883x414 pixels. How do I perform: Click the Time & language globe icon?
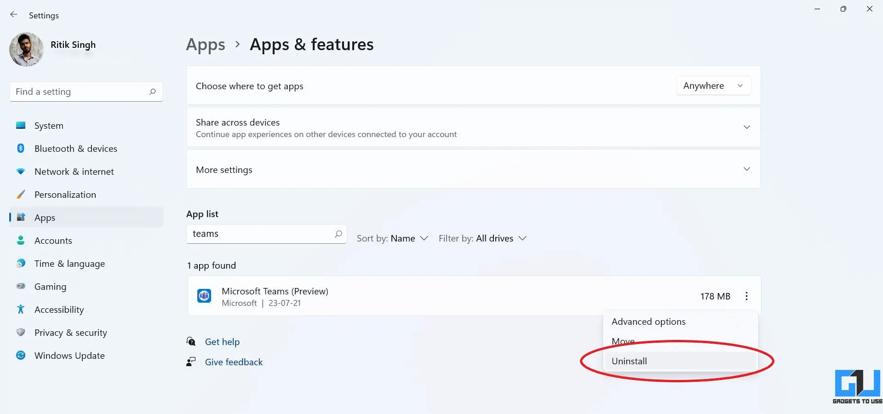21,263
